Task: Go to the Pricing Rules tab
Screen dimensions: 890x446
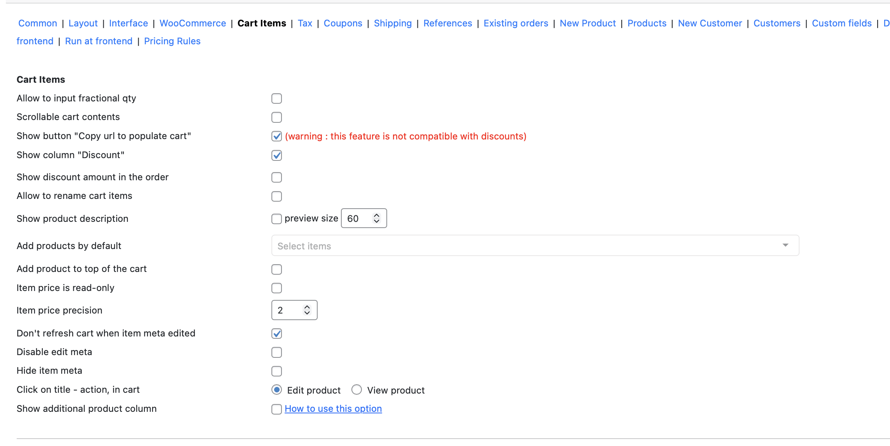Action: [x=172, y=41]
